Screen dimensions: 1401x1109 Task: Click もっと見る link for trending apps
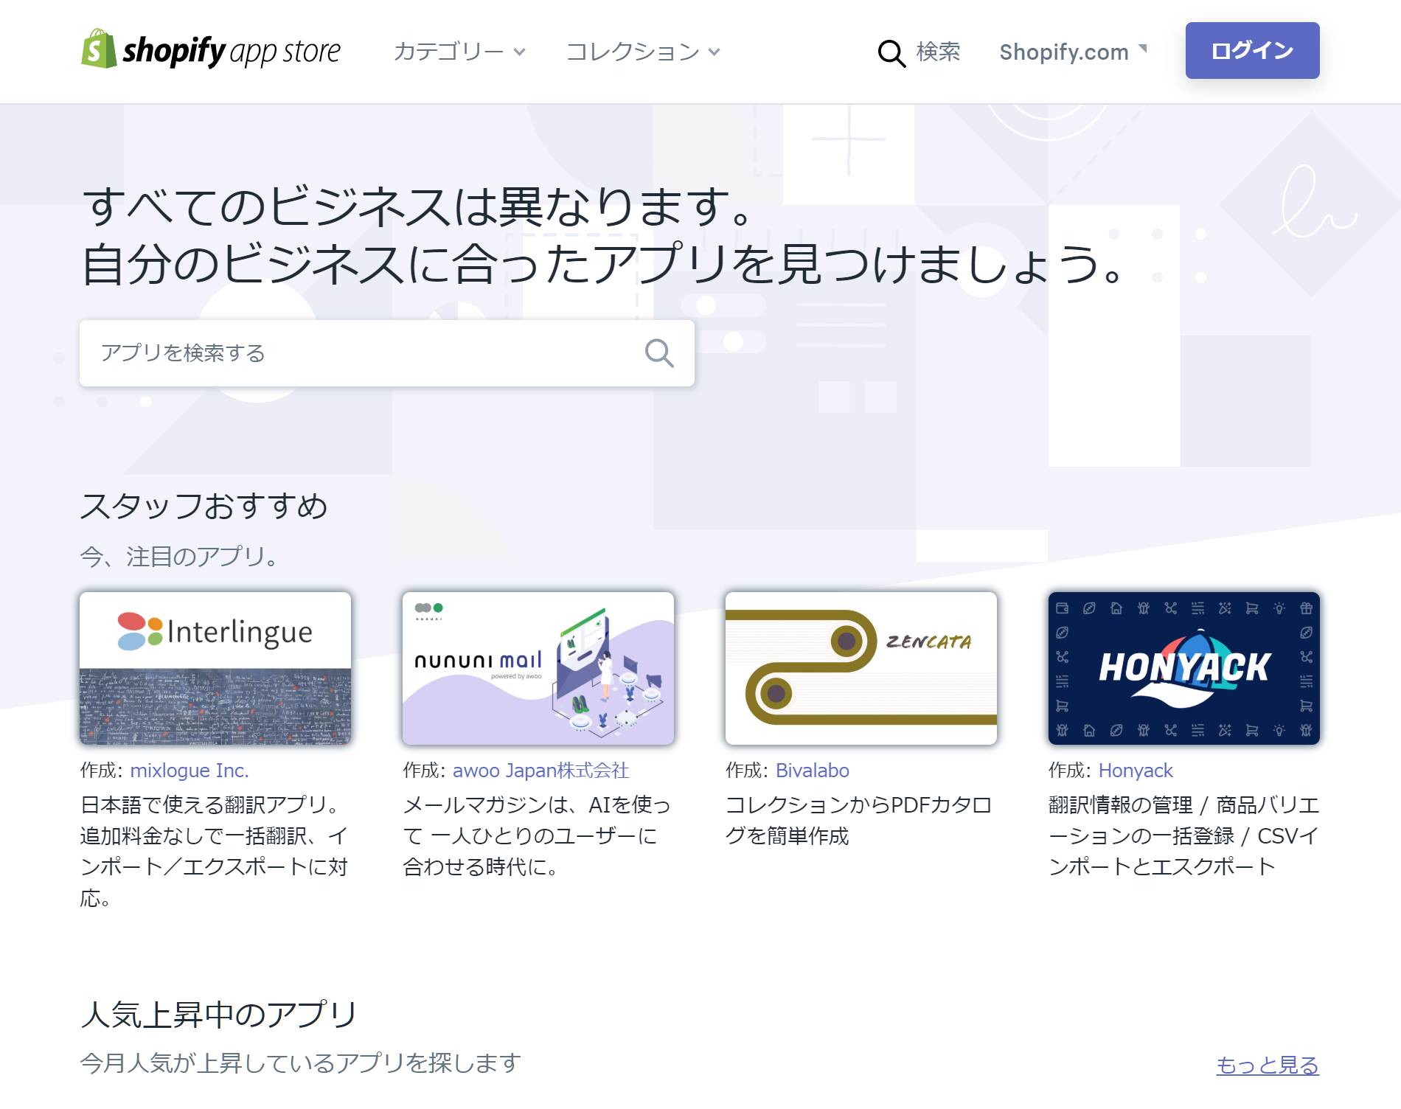(x=1268, y=1065)
